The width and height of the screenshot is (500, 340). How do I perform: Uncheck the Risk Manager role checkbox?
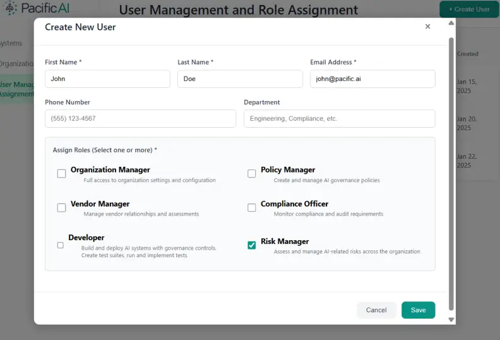click(x=251, y=245)
